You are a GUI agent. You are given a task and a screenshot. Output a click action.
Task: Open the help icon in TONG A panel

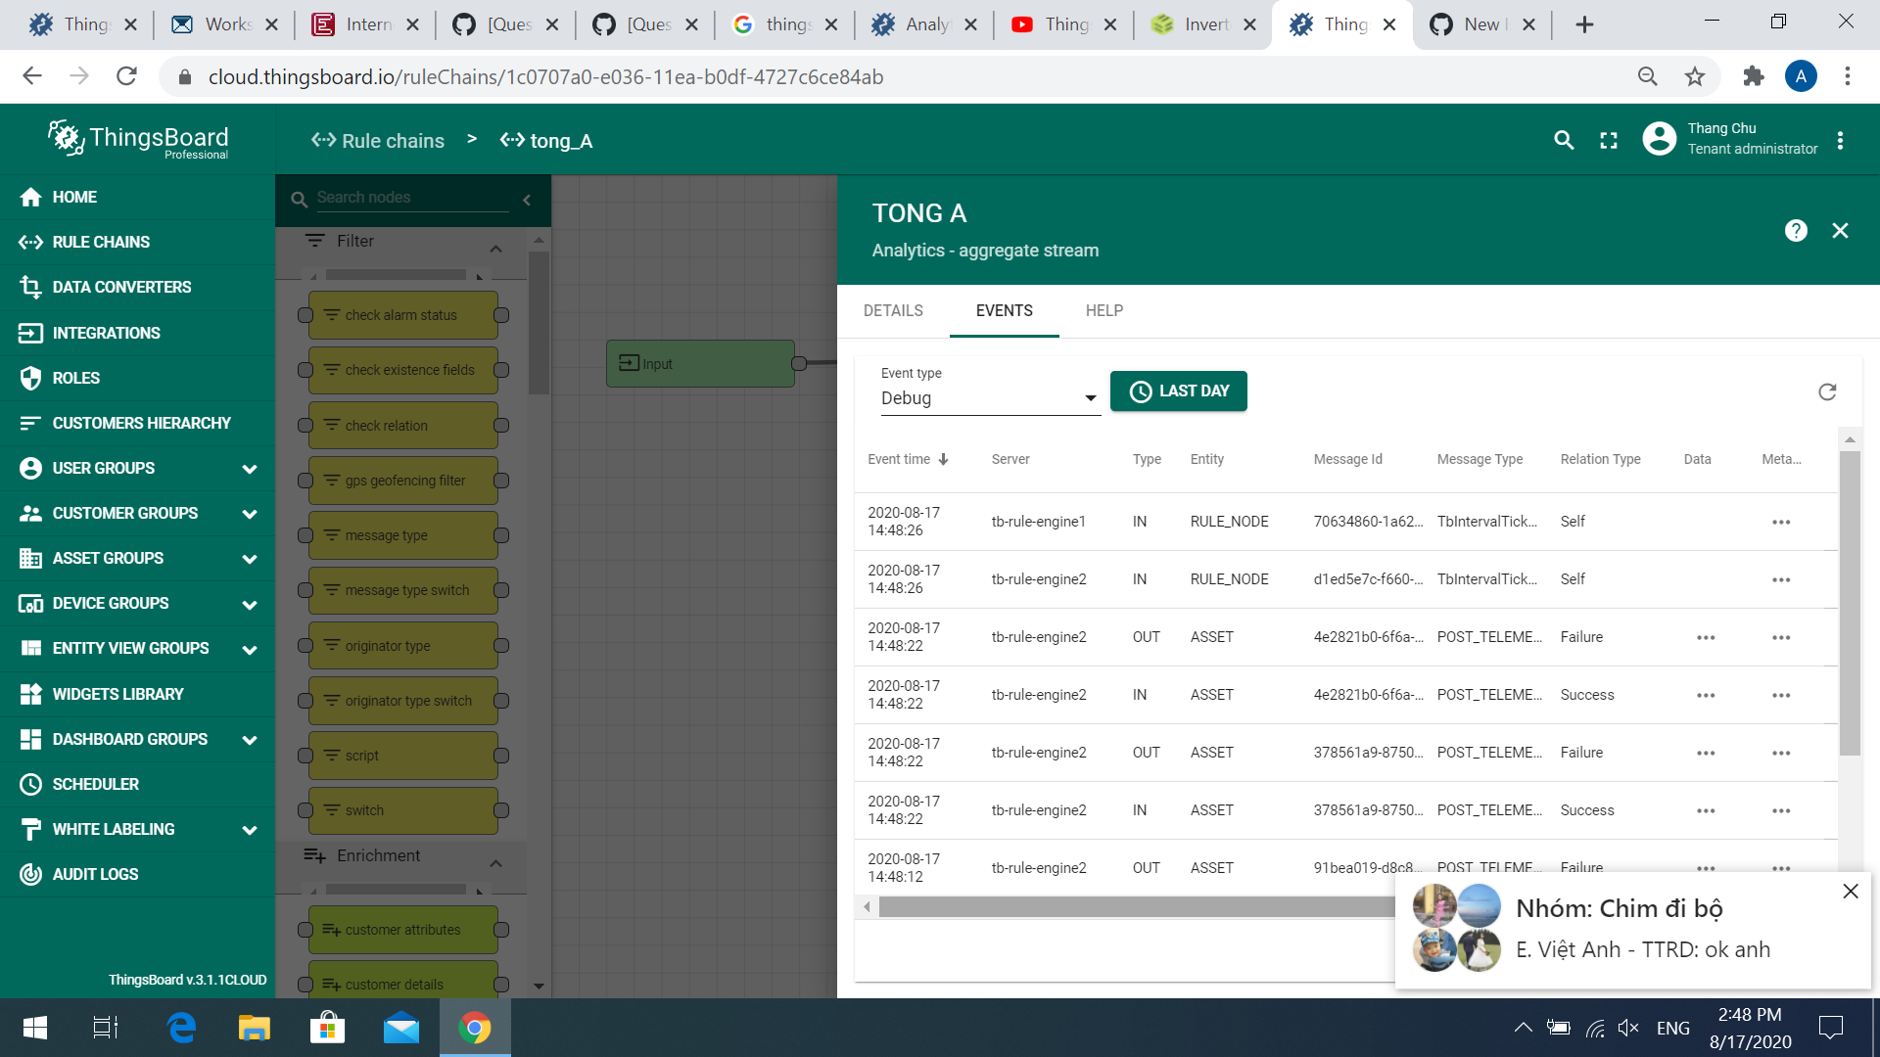click(1796, 231)
